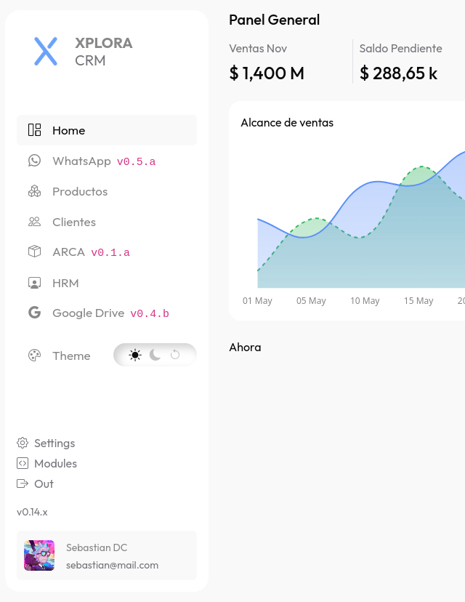Click the Clientes people icon

click(x=34, y=222)
